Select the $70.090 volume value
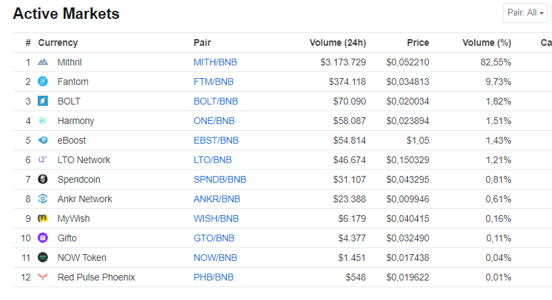The image size is (552, 300). 349,102
